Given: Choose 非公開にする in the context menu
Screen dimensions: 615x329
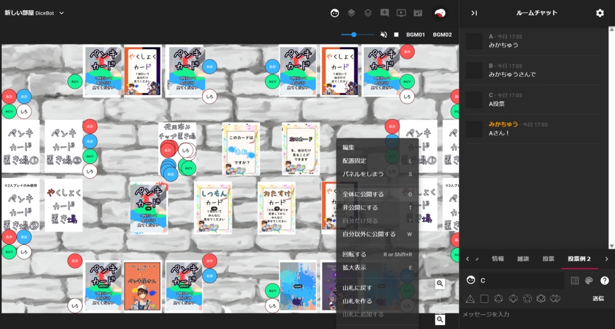Looking at the screenshot, I should pyautogui.click(x=377, y=208).
